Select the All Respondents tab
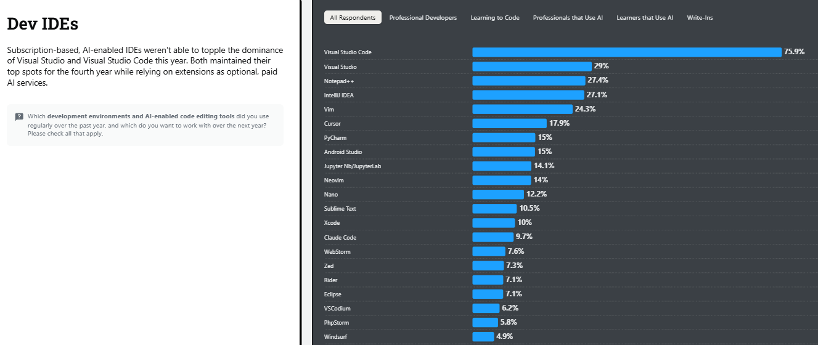This screenshot has height=345, width=818. point(353,18)
